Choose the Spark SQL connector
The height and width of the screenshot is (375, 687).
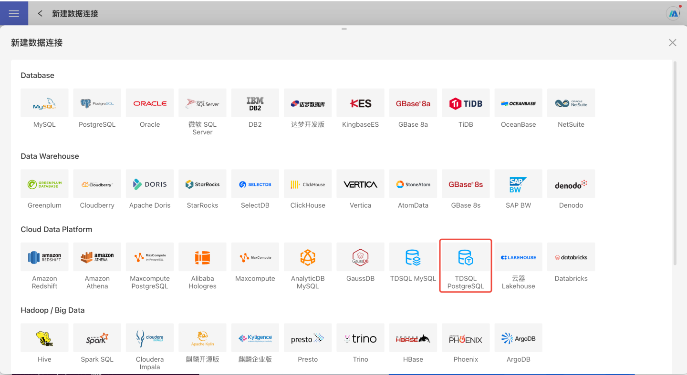coord(97,338)
